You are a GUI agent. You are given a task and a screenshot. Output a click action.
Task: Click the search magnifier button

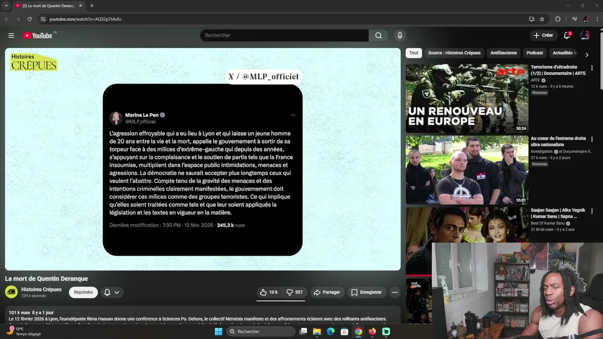379,35
